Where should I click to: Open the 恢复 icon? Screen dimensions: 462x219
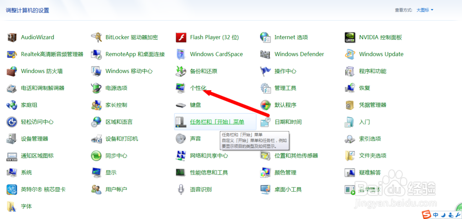[350, 88]
